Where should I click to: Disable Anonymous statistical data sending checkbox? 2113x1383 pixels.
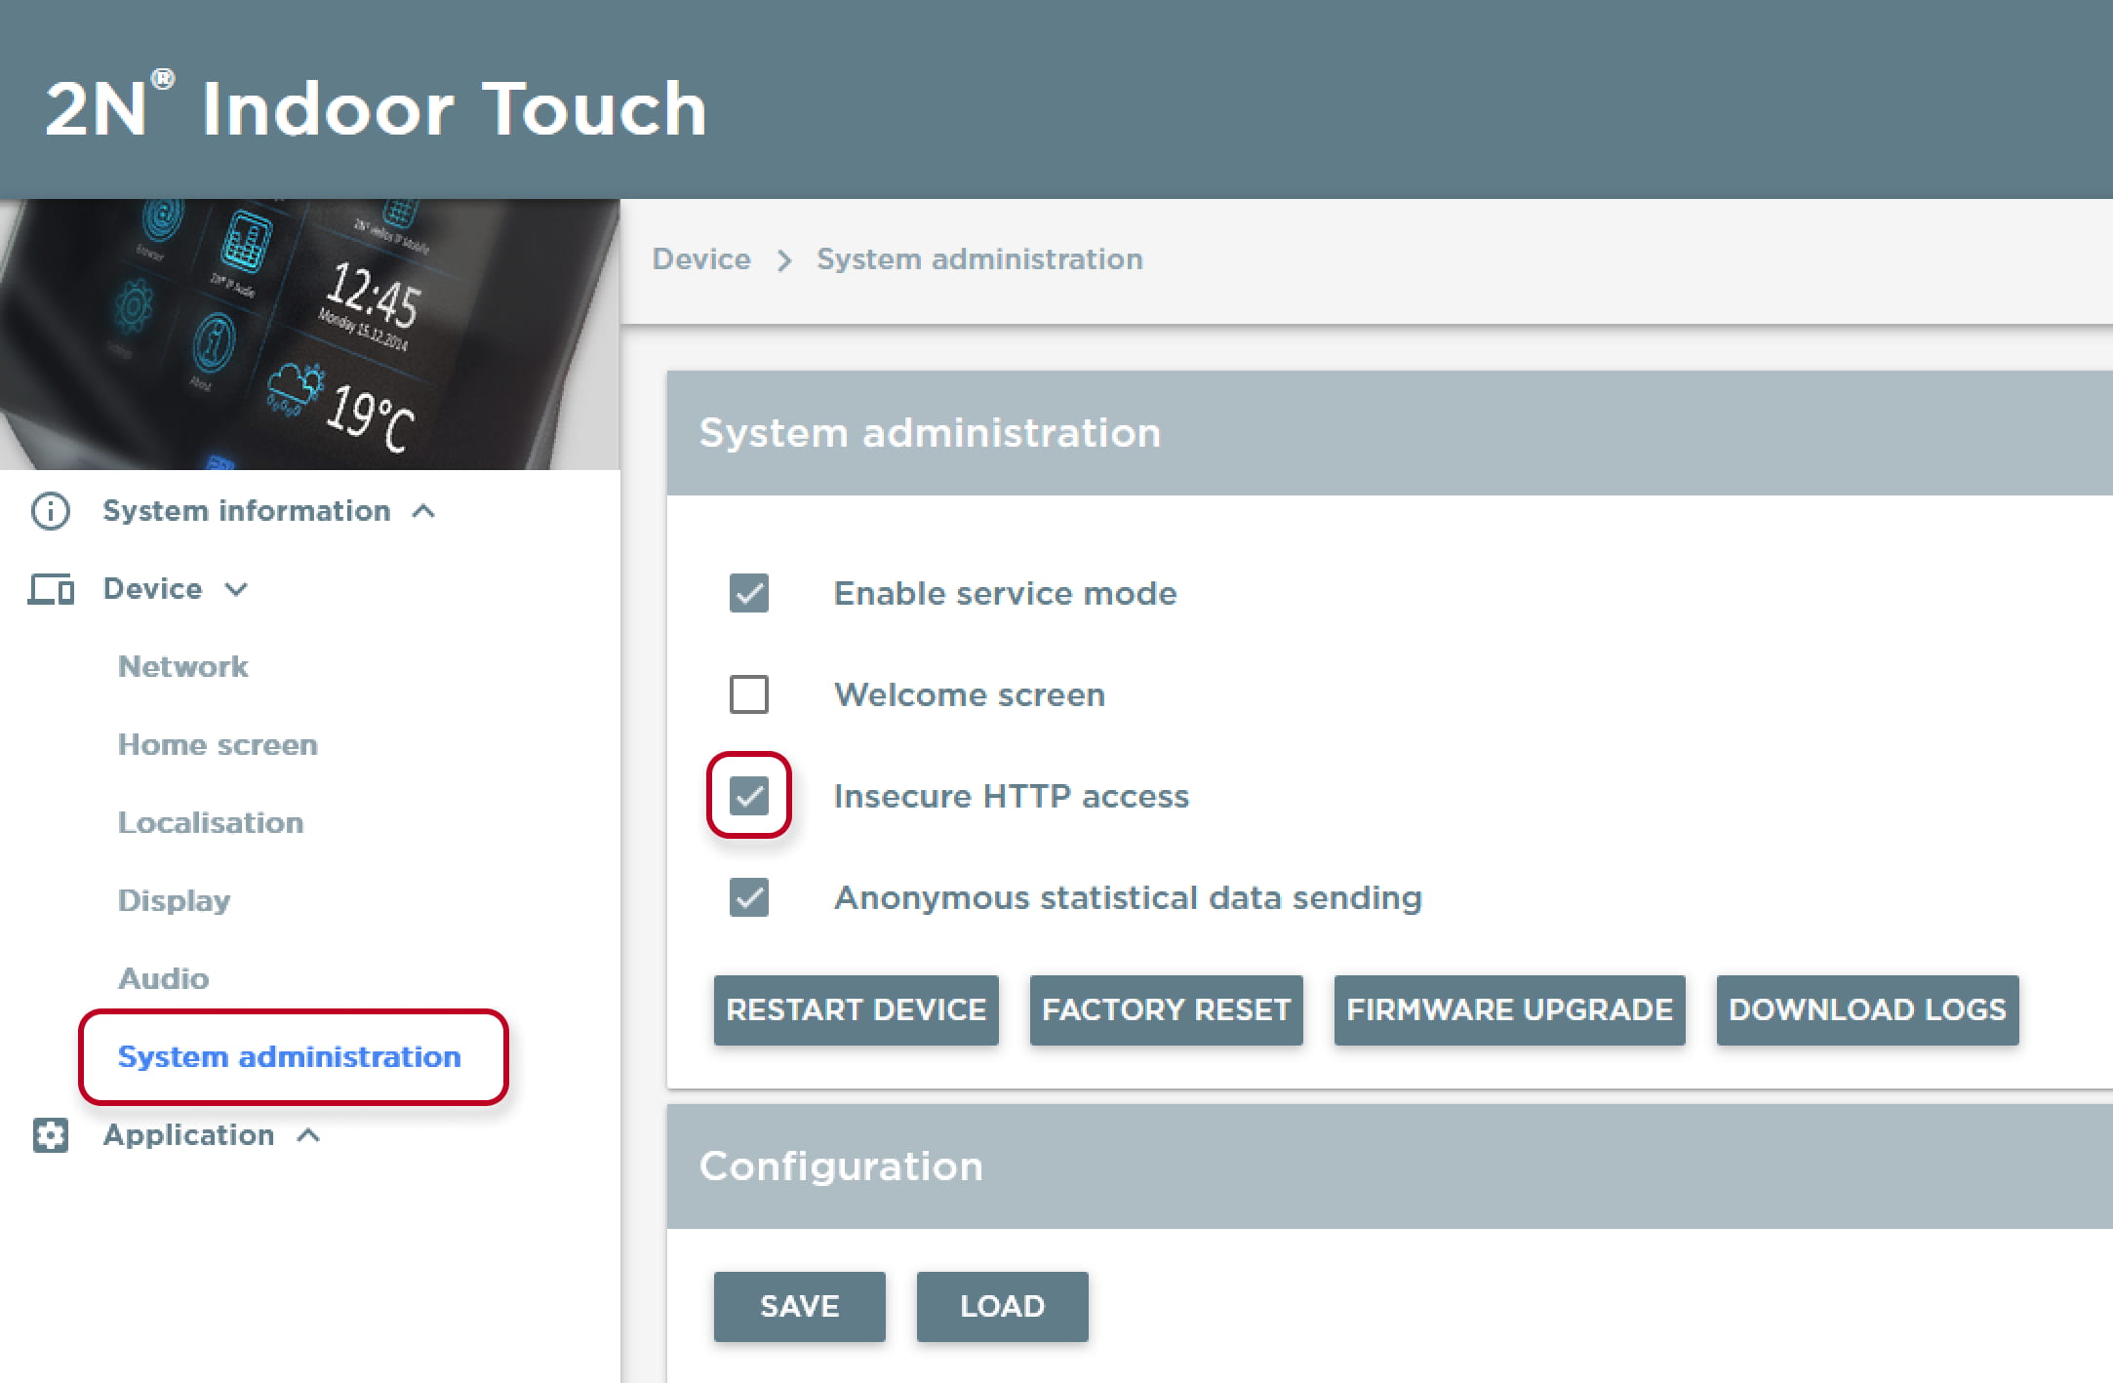(x=749, y=897)
